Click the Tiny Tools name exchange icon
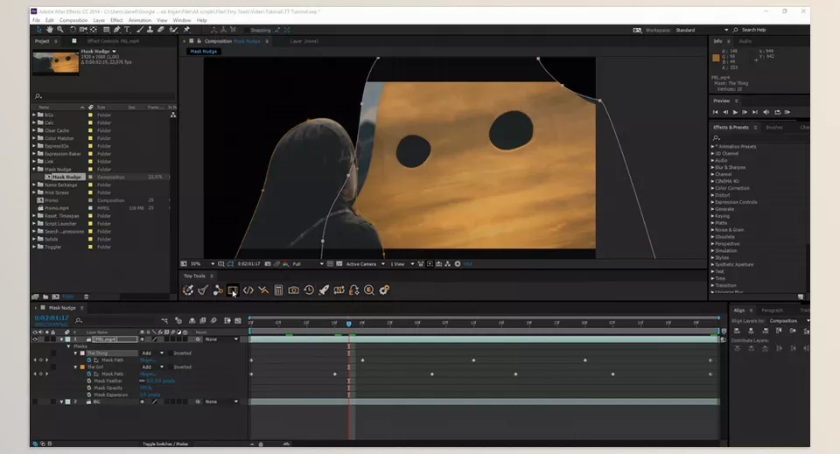Image resolution: width=840 pixels, height=454 pixels. tap(339, 290)
